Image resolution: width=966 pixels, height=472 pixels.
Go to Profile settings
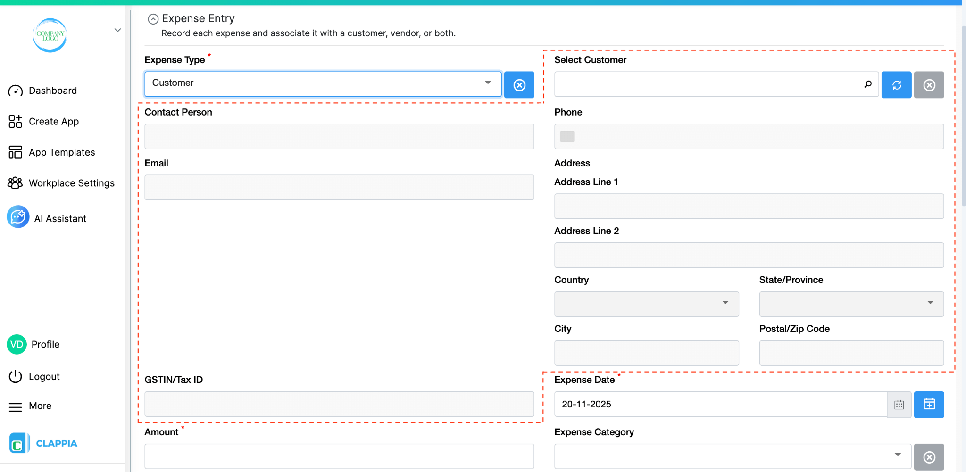click(45, 344)
